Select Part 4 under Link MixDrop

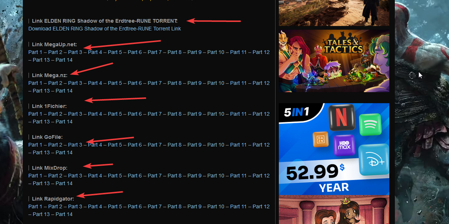coord(95,176)
